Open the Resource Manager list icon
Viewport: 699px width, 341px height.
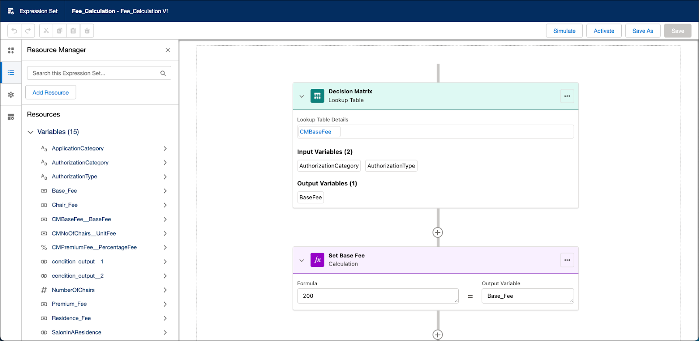coord(11,73)
